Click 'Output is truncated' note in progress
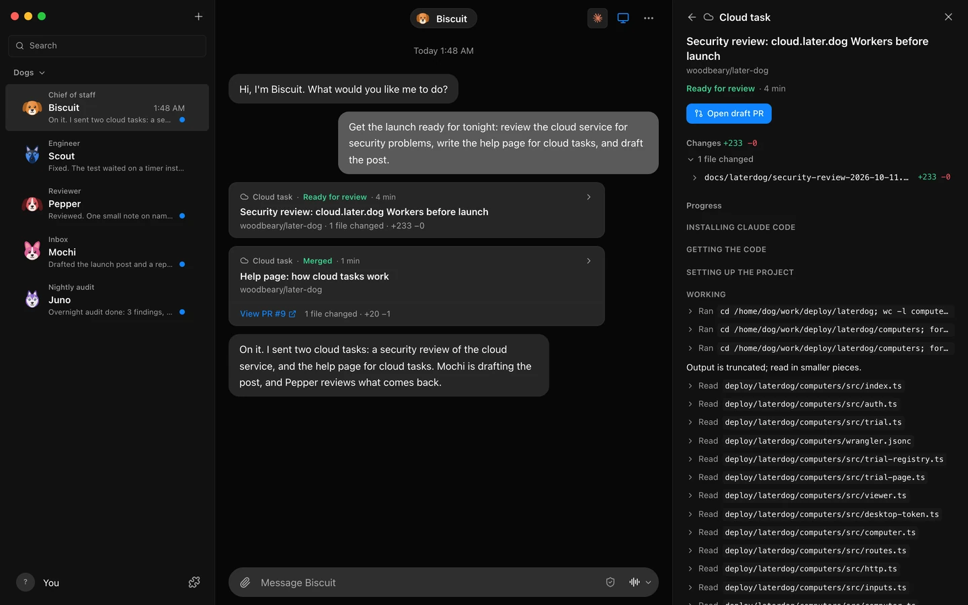This screenshot has height=605, width=968. [x=774, y=368]
